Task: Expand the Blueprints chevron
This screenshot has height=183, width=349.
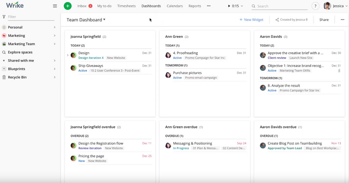Action: (x=54, y=69)
